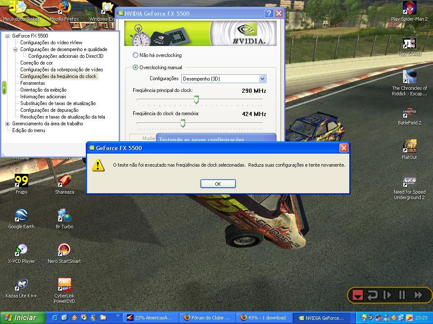The height and width of the screenshot is (324, 433).
Task: Collapse GeForce FX 5500 tree root
Action: (8, 36)
